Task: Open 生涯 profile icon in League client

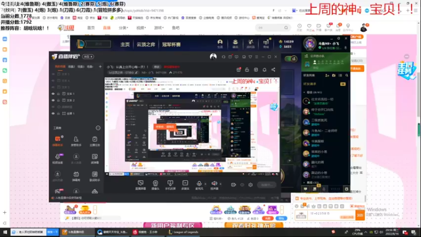Action: 220,44
